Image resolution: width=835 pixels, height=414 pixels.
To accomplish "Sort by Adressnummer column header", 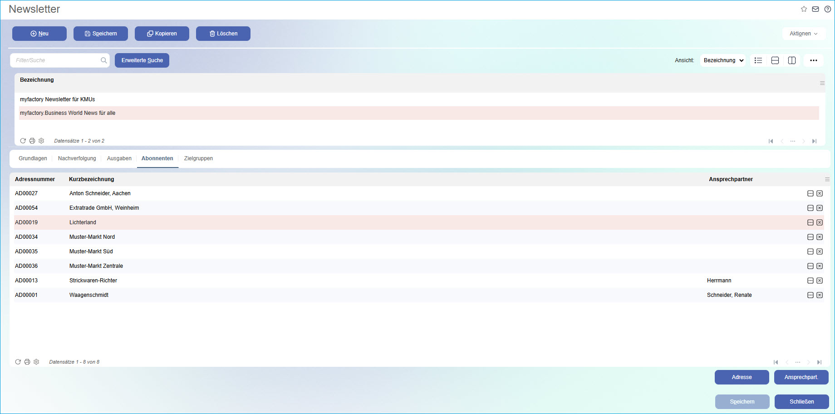I will tap(35, 179).
